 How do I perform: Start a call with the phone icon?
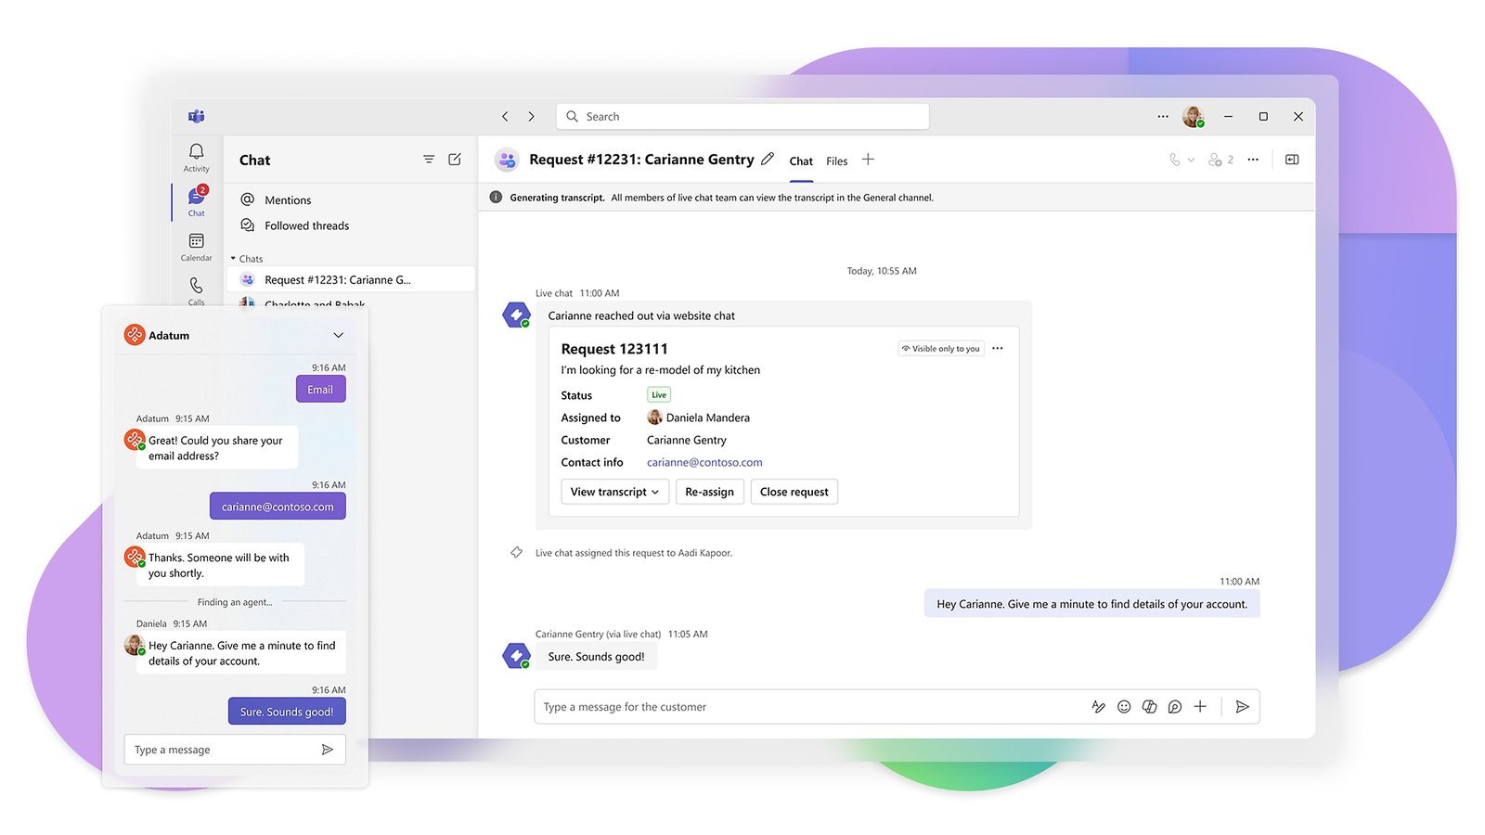coord(1174,160)
